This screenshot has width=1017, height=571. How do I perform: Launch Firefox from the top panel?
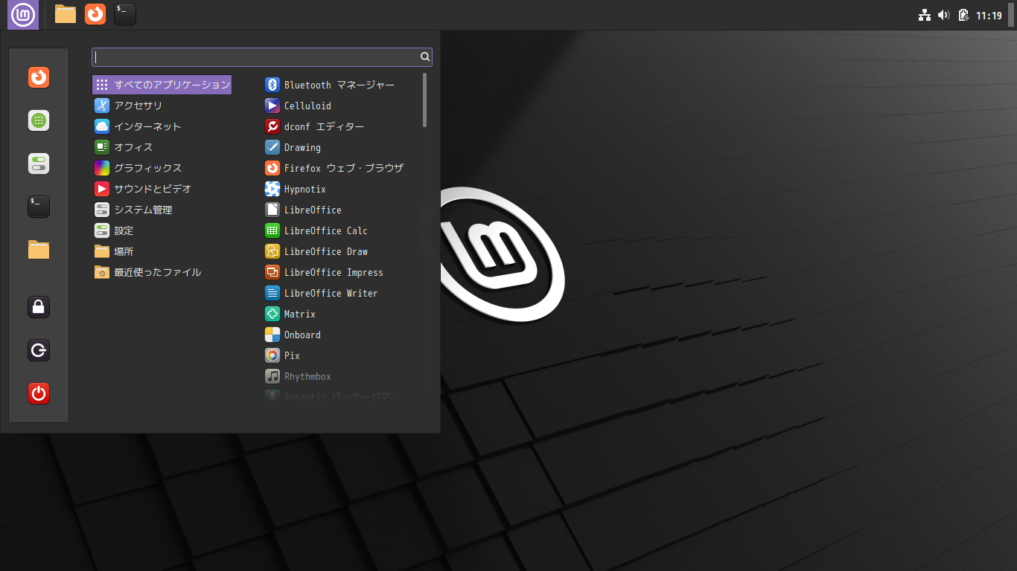pyautogui.click(x=95, y=14)
